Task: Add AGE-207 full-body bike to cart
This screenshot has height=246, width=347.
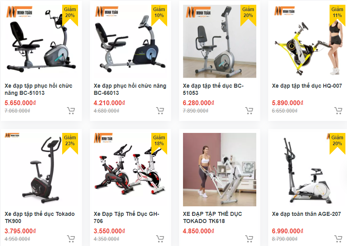Action: tap(338, 238)
